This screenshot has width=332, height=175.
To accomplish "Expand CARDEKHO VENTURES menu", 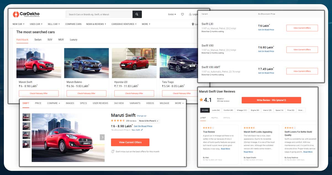I will point(124,24).
